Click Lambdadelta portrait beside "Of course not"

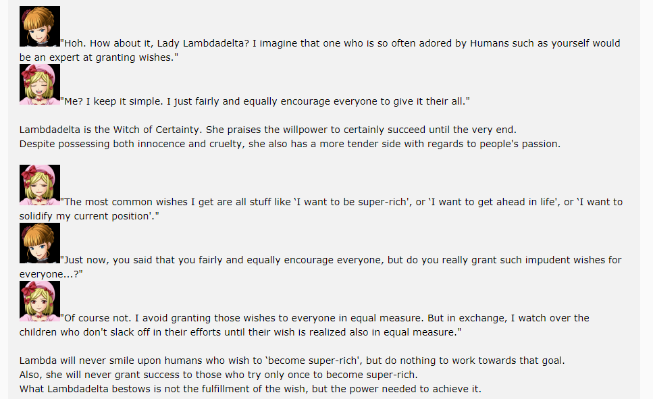pyautogui.click(x=40, y=300)
